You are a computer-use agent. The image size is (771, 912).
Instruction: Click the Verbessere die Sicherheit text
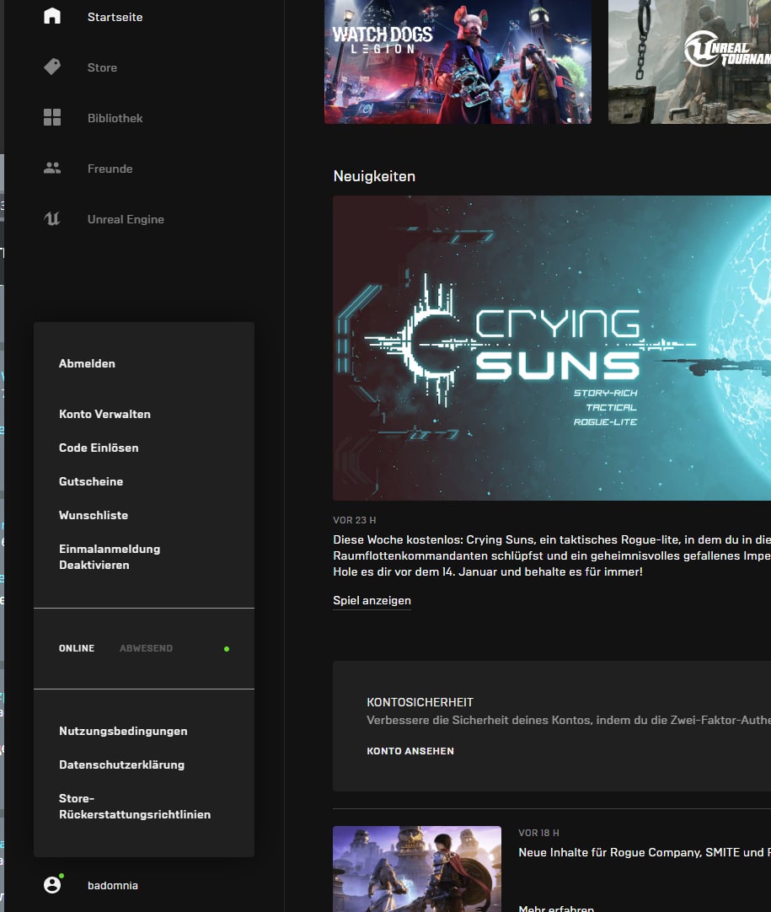point(569,720)
